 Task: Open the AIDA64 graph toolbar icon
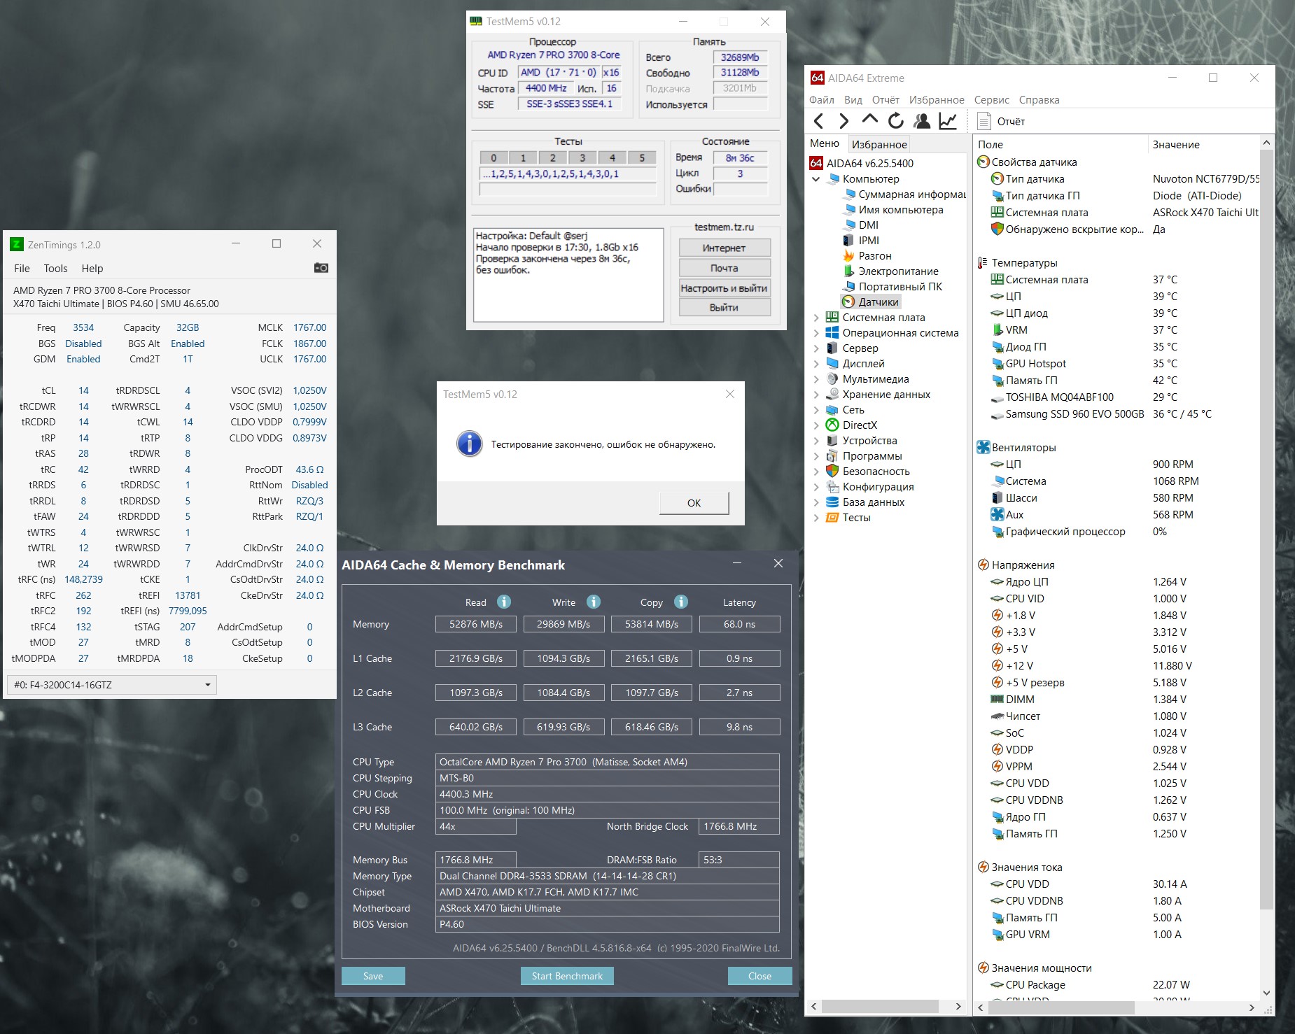[948, 121]
